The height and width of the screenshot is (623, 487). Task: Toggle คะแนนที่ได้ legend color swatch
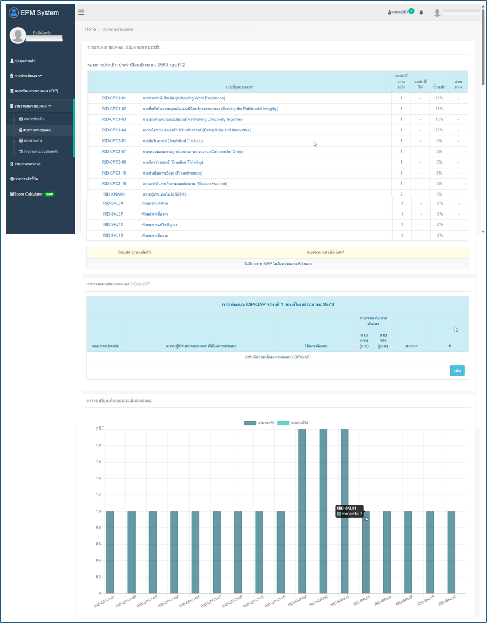(x=283, y=423)
